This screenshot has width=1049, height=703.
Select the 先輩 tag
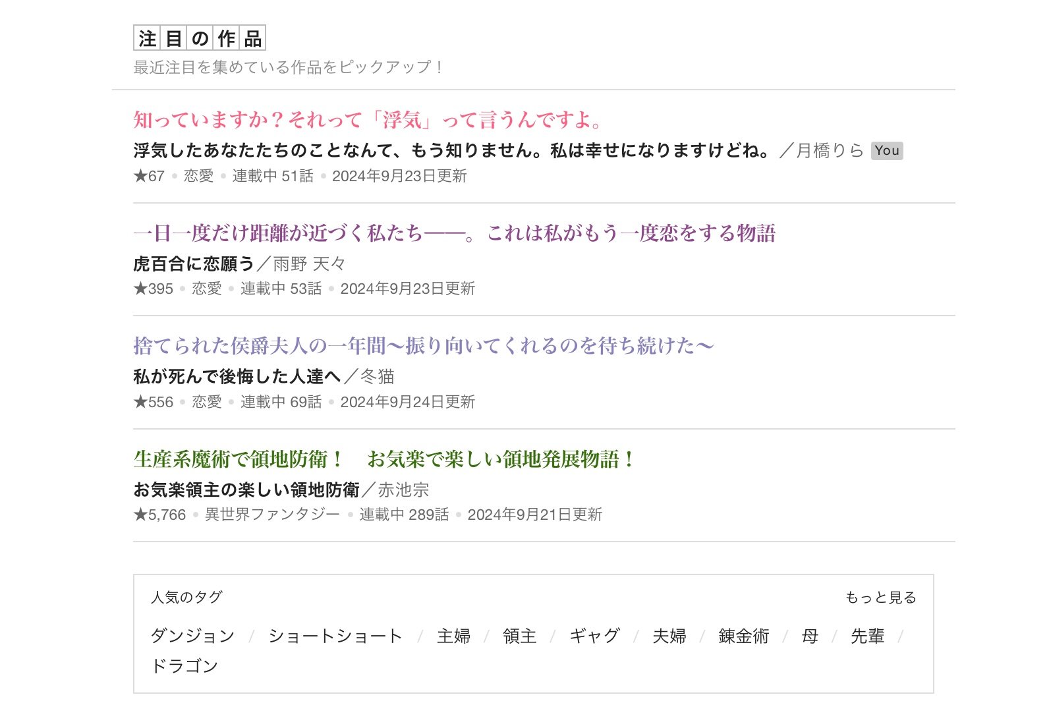click(x=867, y=636)
